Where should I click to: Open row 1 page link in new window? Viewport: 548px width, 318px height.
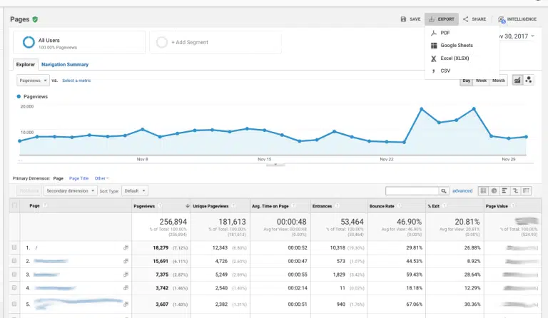click(126, 247)
